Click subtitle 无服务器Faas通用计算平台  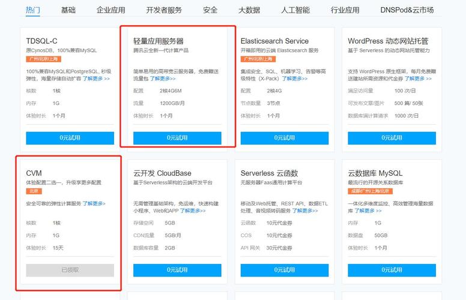pyautogui.click(x=271, y=182)
